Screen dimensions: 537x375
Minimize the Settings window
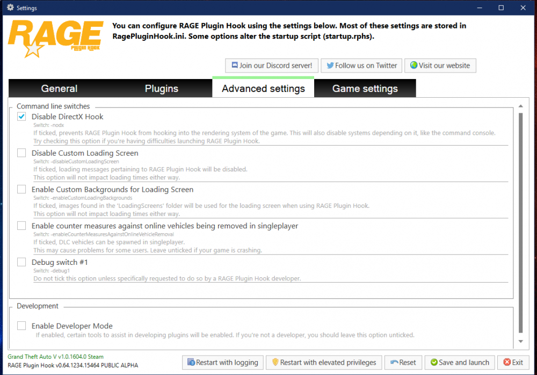point(480,8)
